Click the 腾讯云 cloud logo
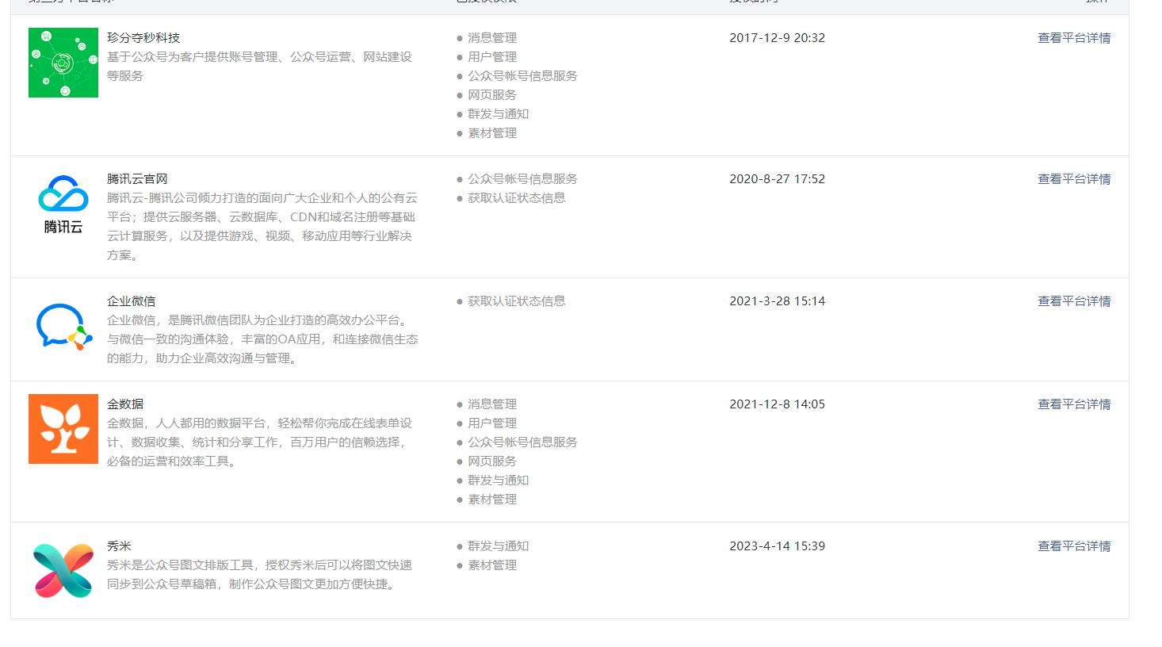Viewport: 1162px width, 647px height. (x=63, y=204)
